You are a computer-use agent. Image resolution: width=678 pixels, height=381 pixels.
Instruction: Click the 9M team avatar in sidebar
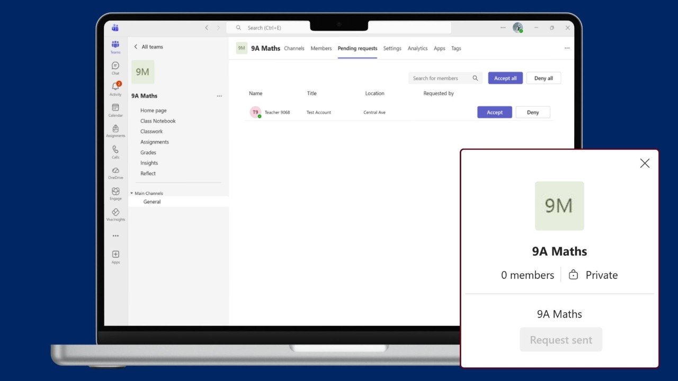point(142,72)
